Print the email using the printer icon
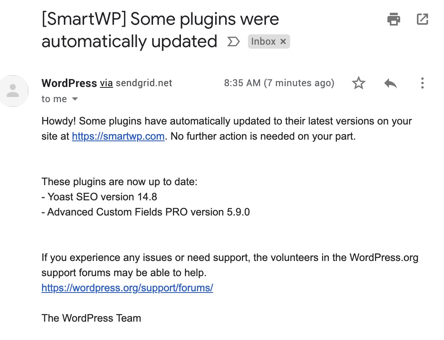 click(394, 19)
